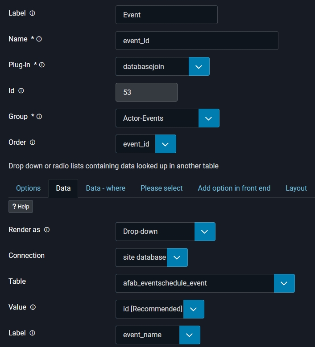Screen dimensions: 315x347
Task: Click the info icon beside Id
Action: coord(21,91)
